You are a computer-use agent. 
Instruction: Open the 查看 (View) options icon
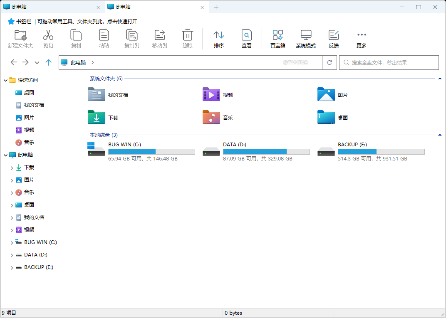[246, 38]
